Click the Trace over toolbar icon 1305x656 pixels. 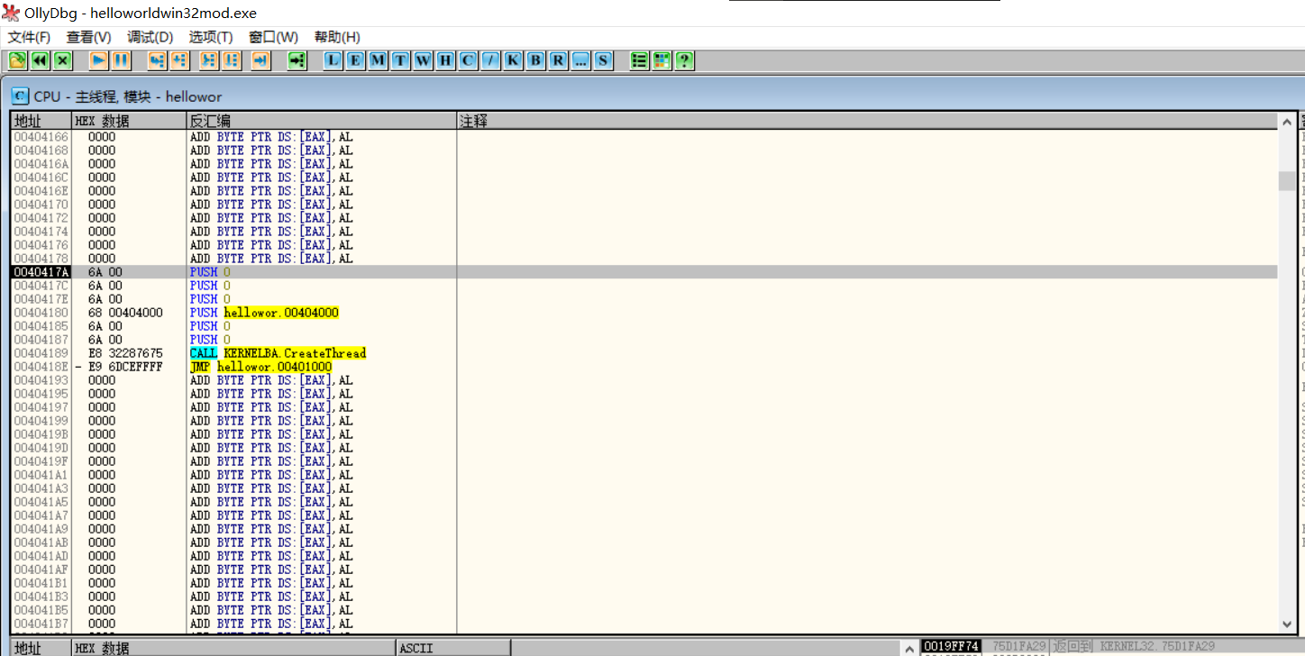(x=232, y=60)
